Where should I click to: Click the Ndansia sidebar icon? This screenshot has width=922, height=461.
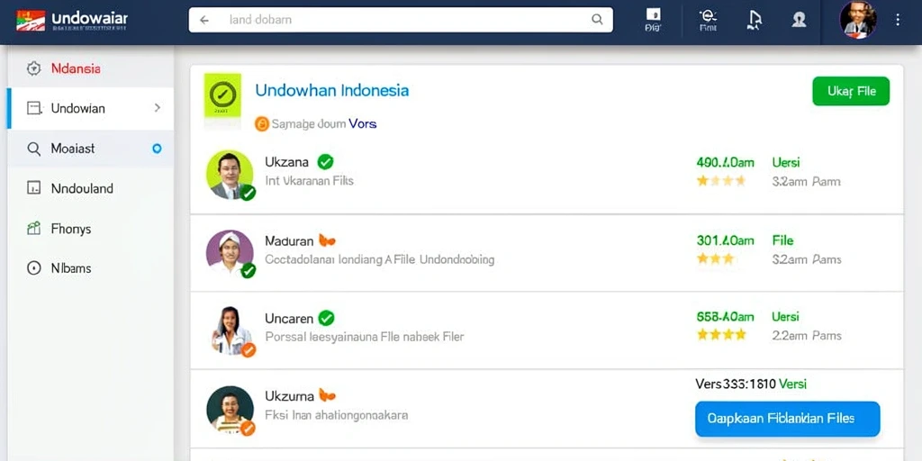(34, 68)
